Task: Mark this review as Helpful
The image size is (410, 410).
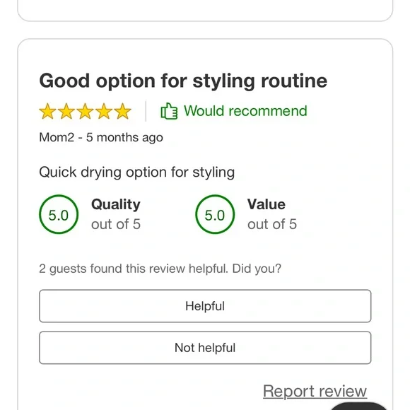Action: tap(205, 306)
